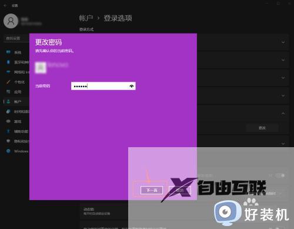The image size is (294, 229).
Task: Open the 个性化 category with brush icon
Action: click(16, 82)
